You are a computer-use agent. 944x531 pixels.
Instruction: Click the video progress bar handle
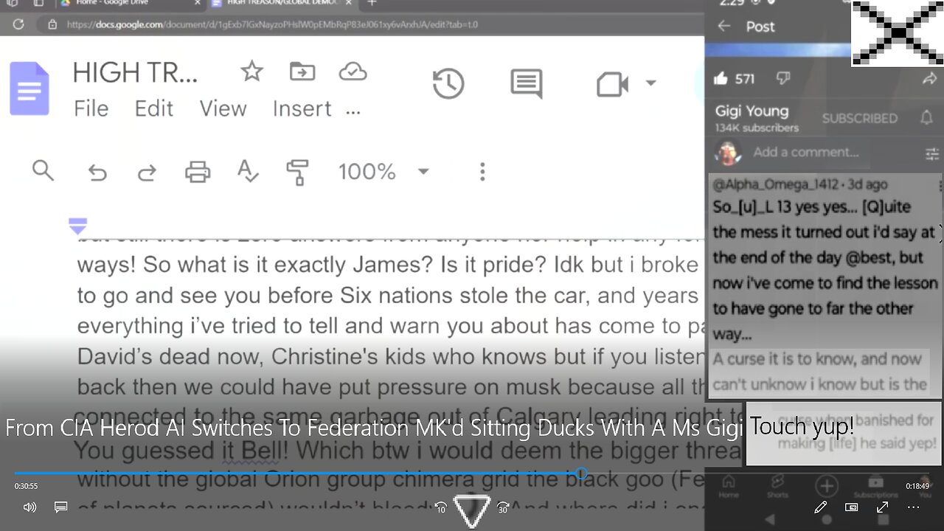[581, 473]
